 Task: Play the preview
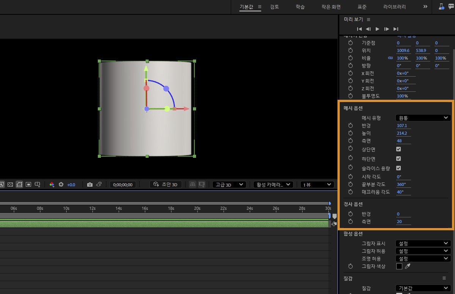point(377,29)
